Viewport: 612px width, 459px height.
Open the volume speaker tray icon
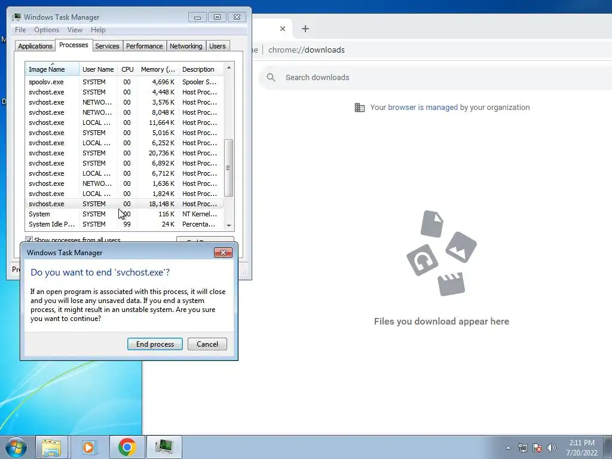(x=551, y=448)
